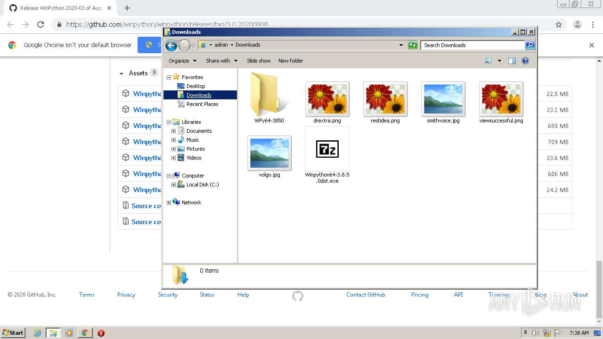Open the Contact GitHub footer link
This screenshot has height=339, width=603.
click(366, 295)
